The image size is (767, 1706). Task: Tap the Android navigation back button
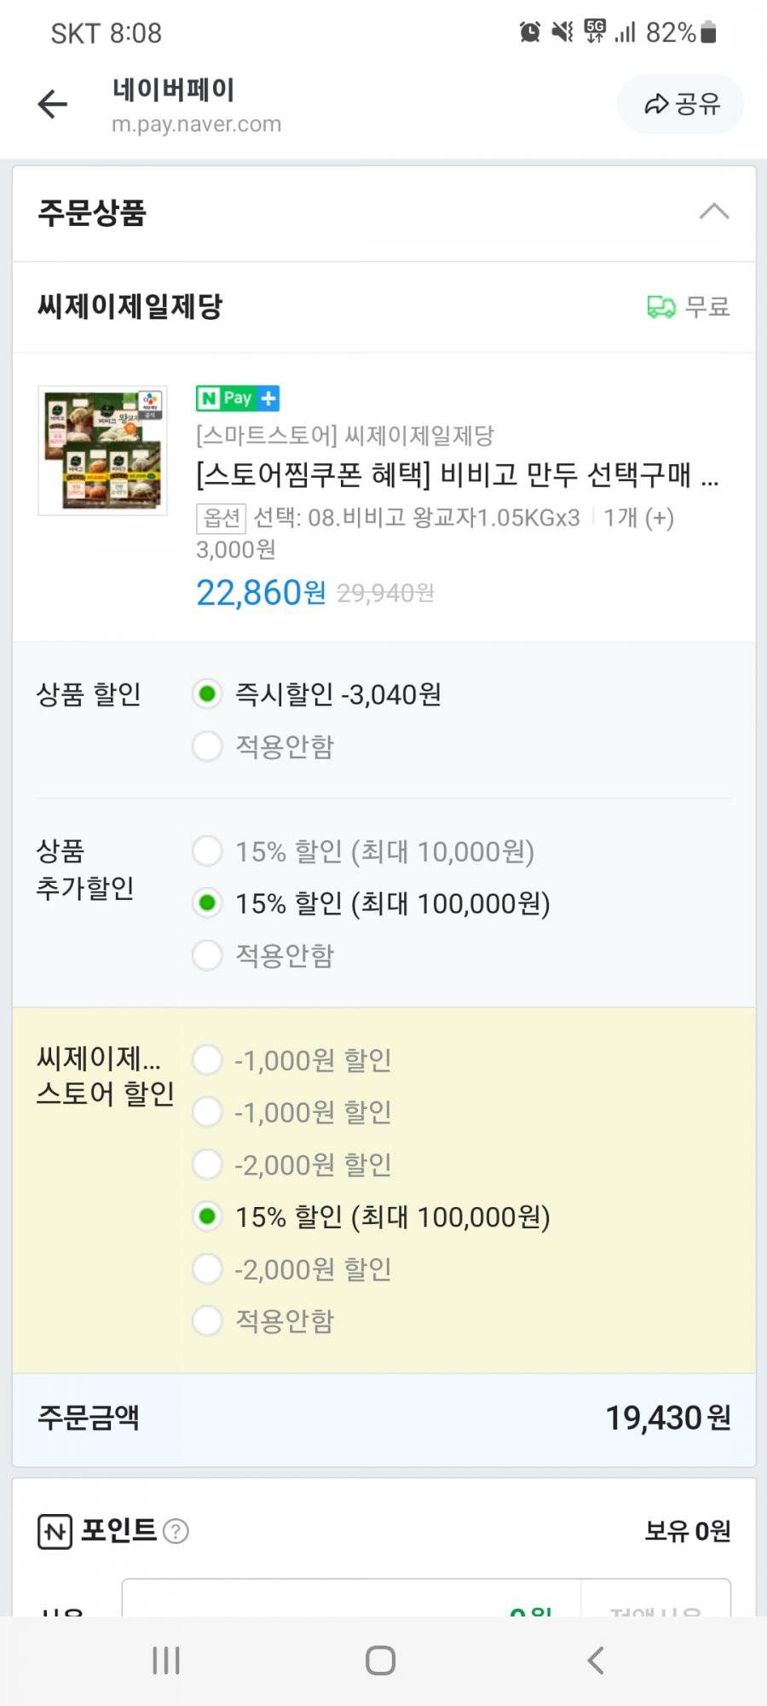596,1661
